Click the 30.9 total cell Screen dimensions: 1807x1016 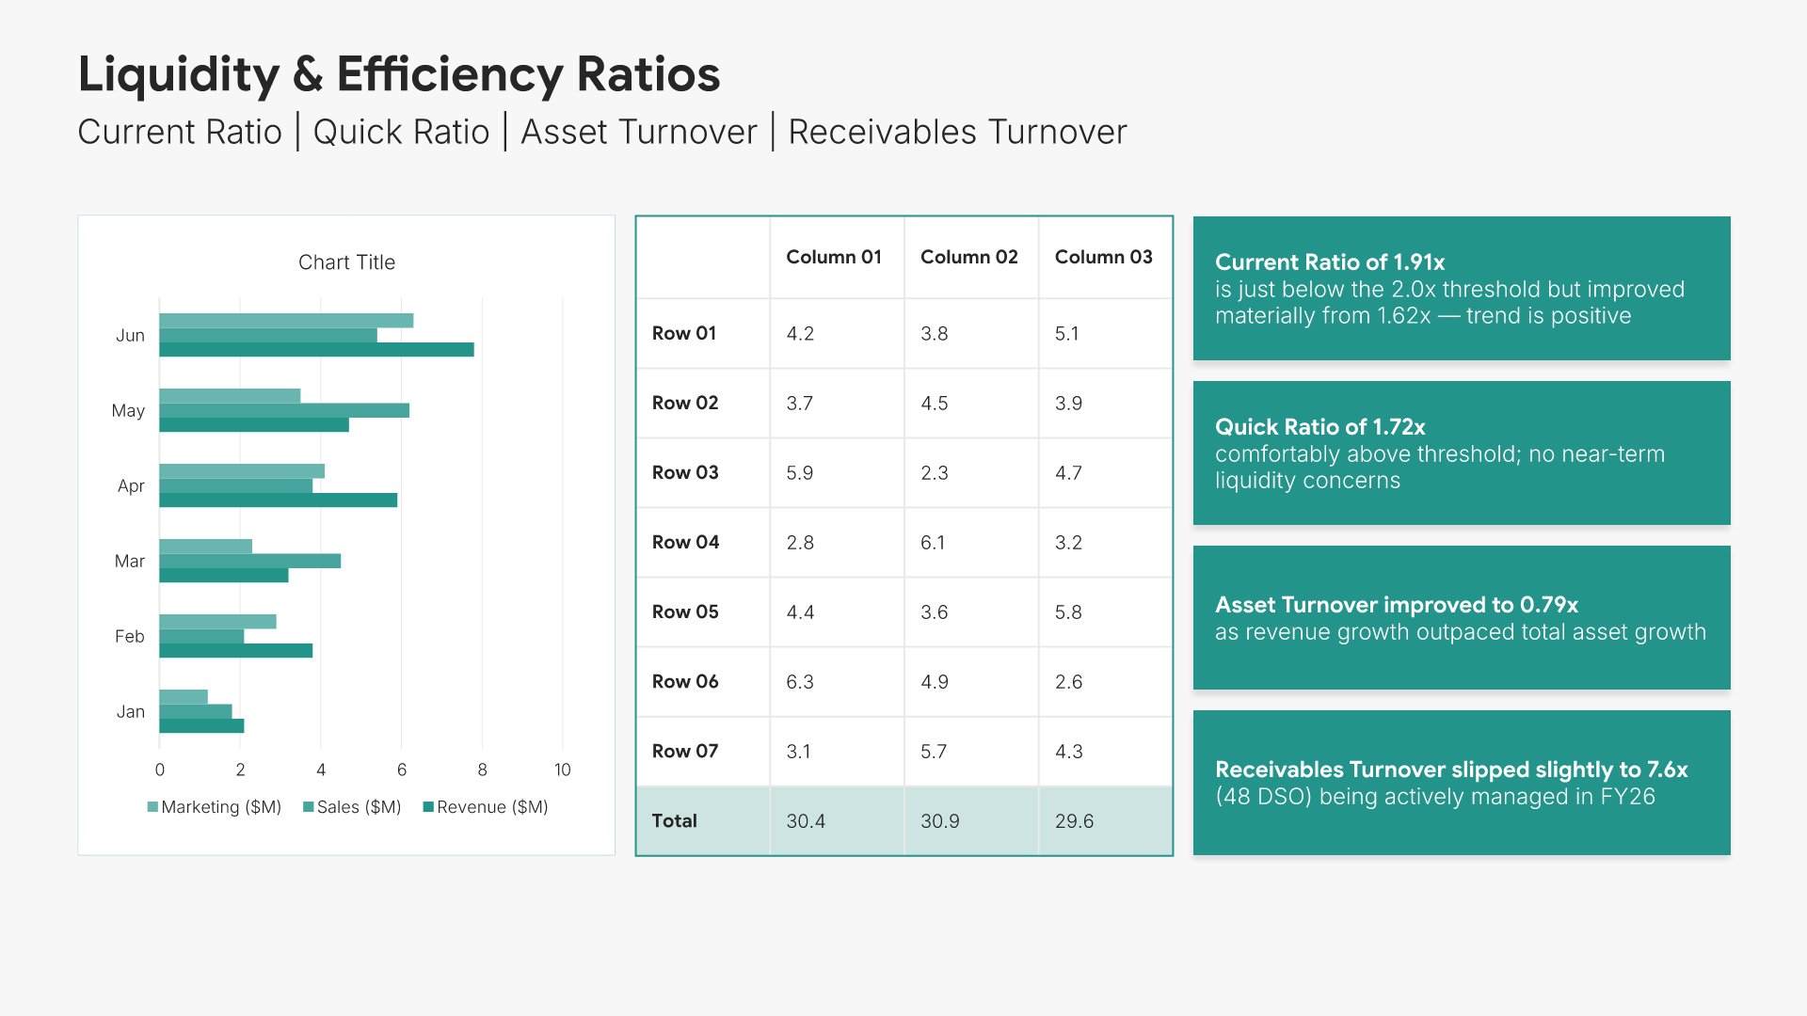tap(939, 820)
